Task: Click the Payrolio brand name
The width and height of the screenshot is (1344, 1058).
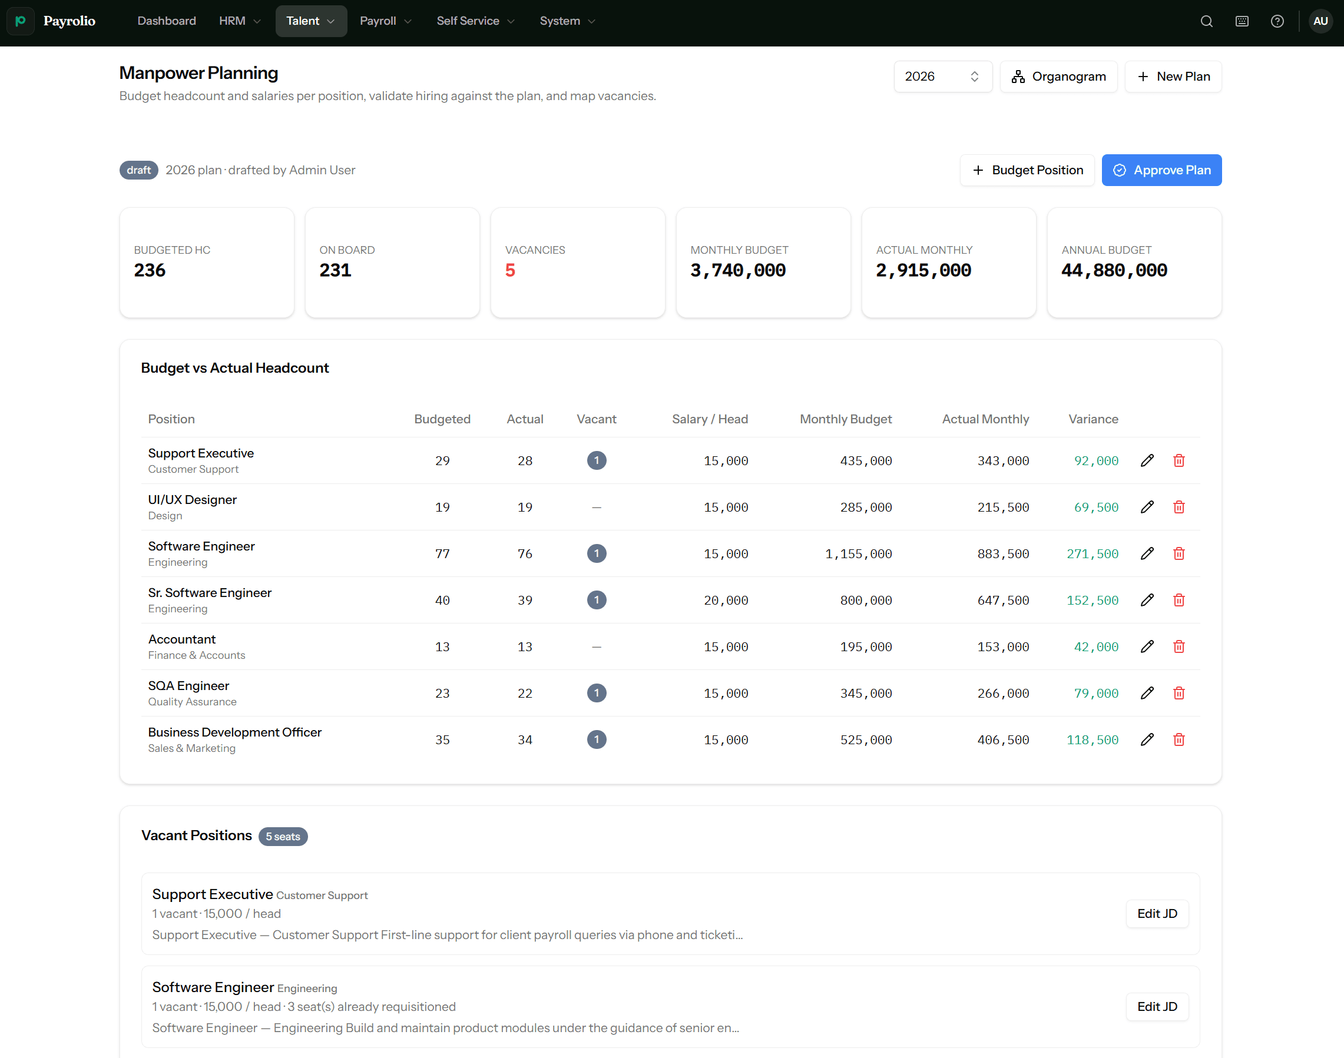Action: [69, 21]
